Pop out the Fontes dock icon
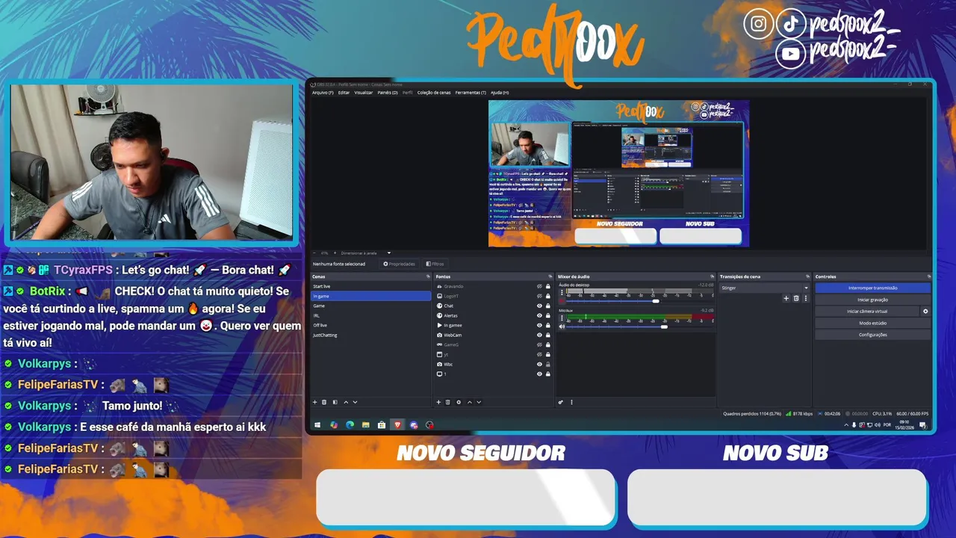The width and height of the screenshot is (956, 538). (x=550, y=276)
